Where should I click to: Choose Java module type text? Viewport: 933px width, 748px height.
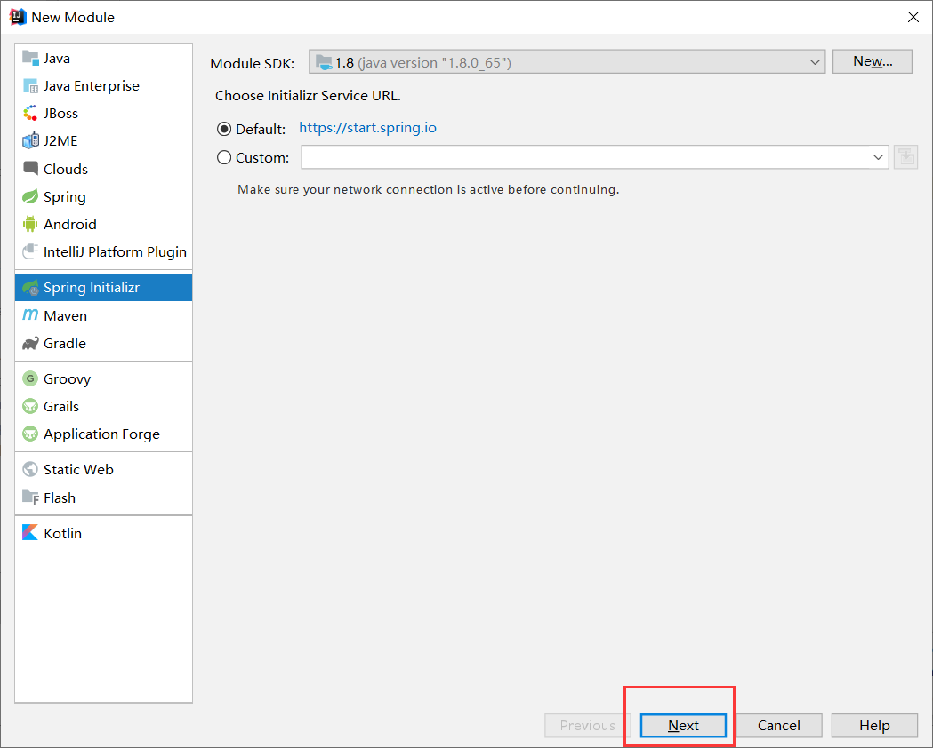point(57,59)
